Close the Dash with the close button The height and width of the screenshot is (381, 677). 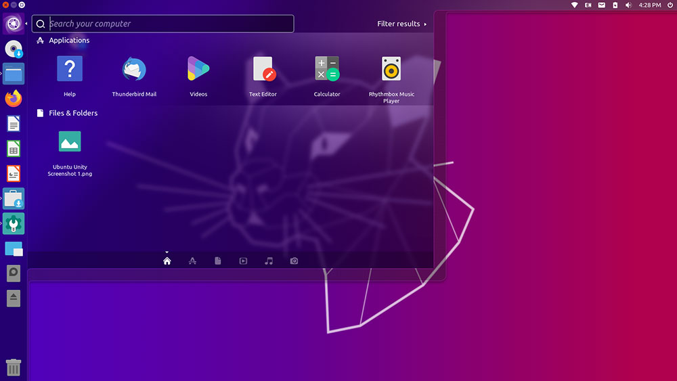pyautogui.click(x=5, y=5)
